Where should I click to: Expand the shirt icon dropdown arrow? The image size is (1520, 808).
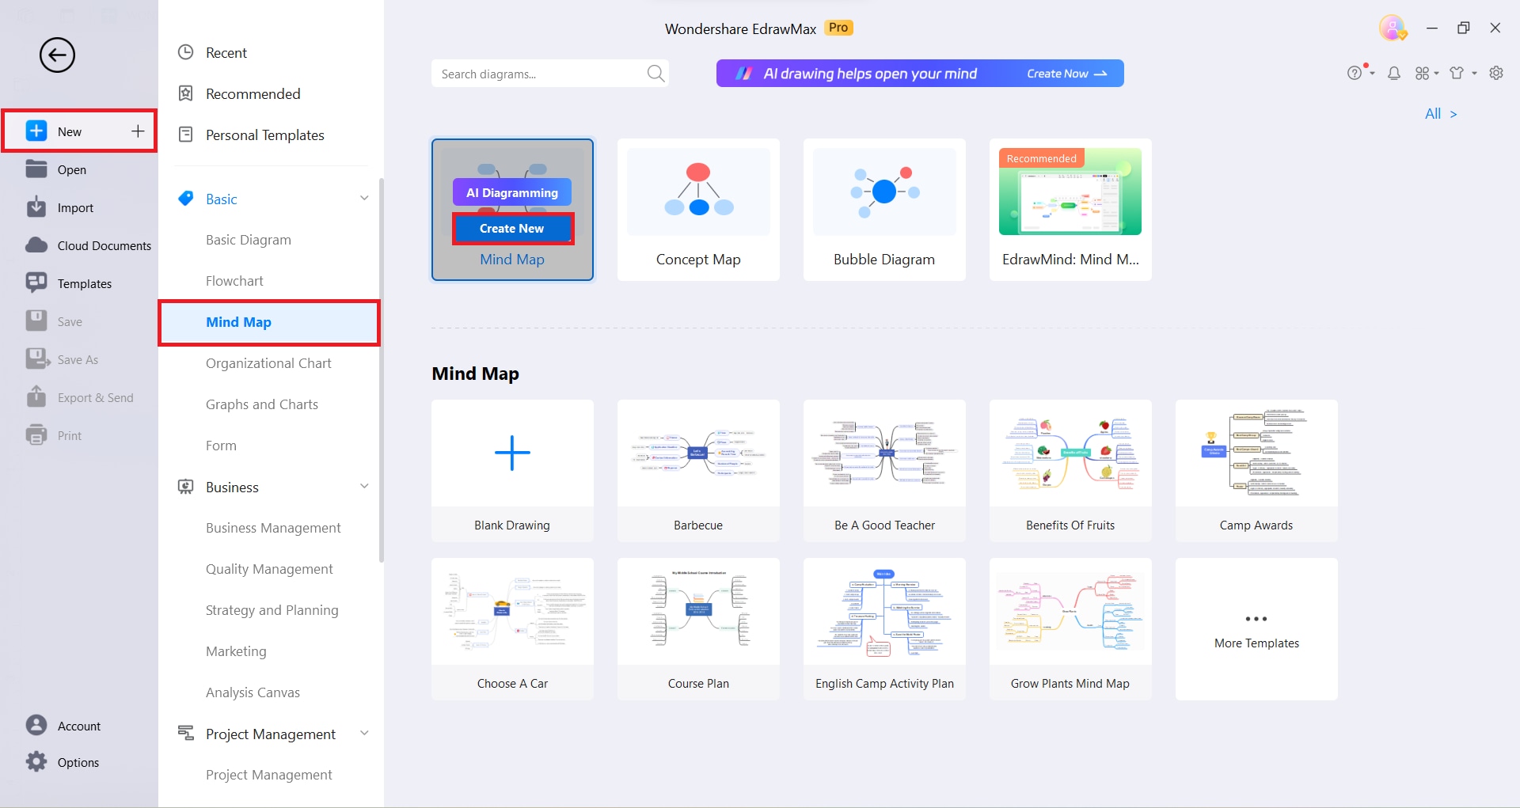[x=1474, y=74]
